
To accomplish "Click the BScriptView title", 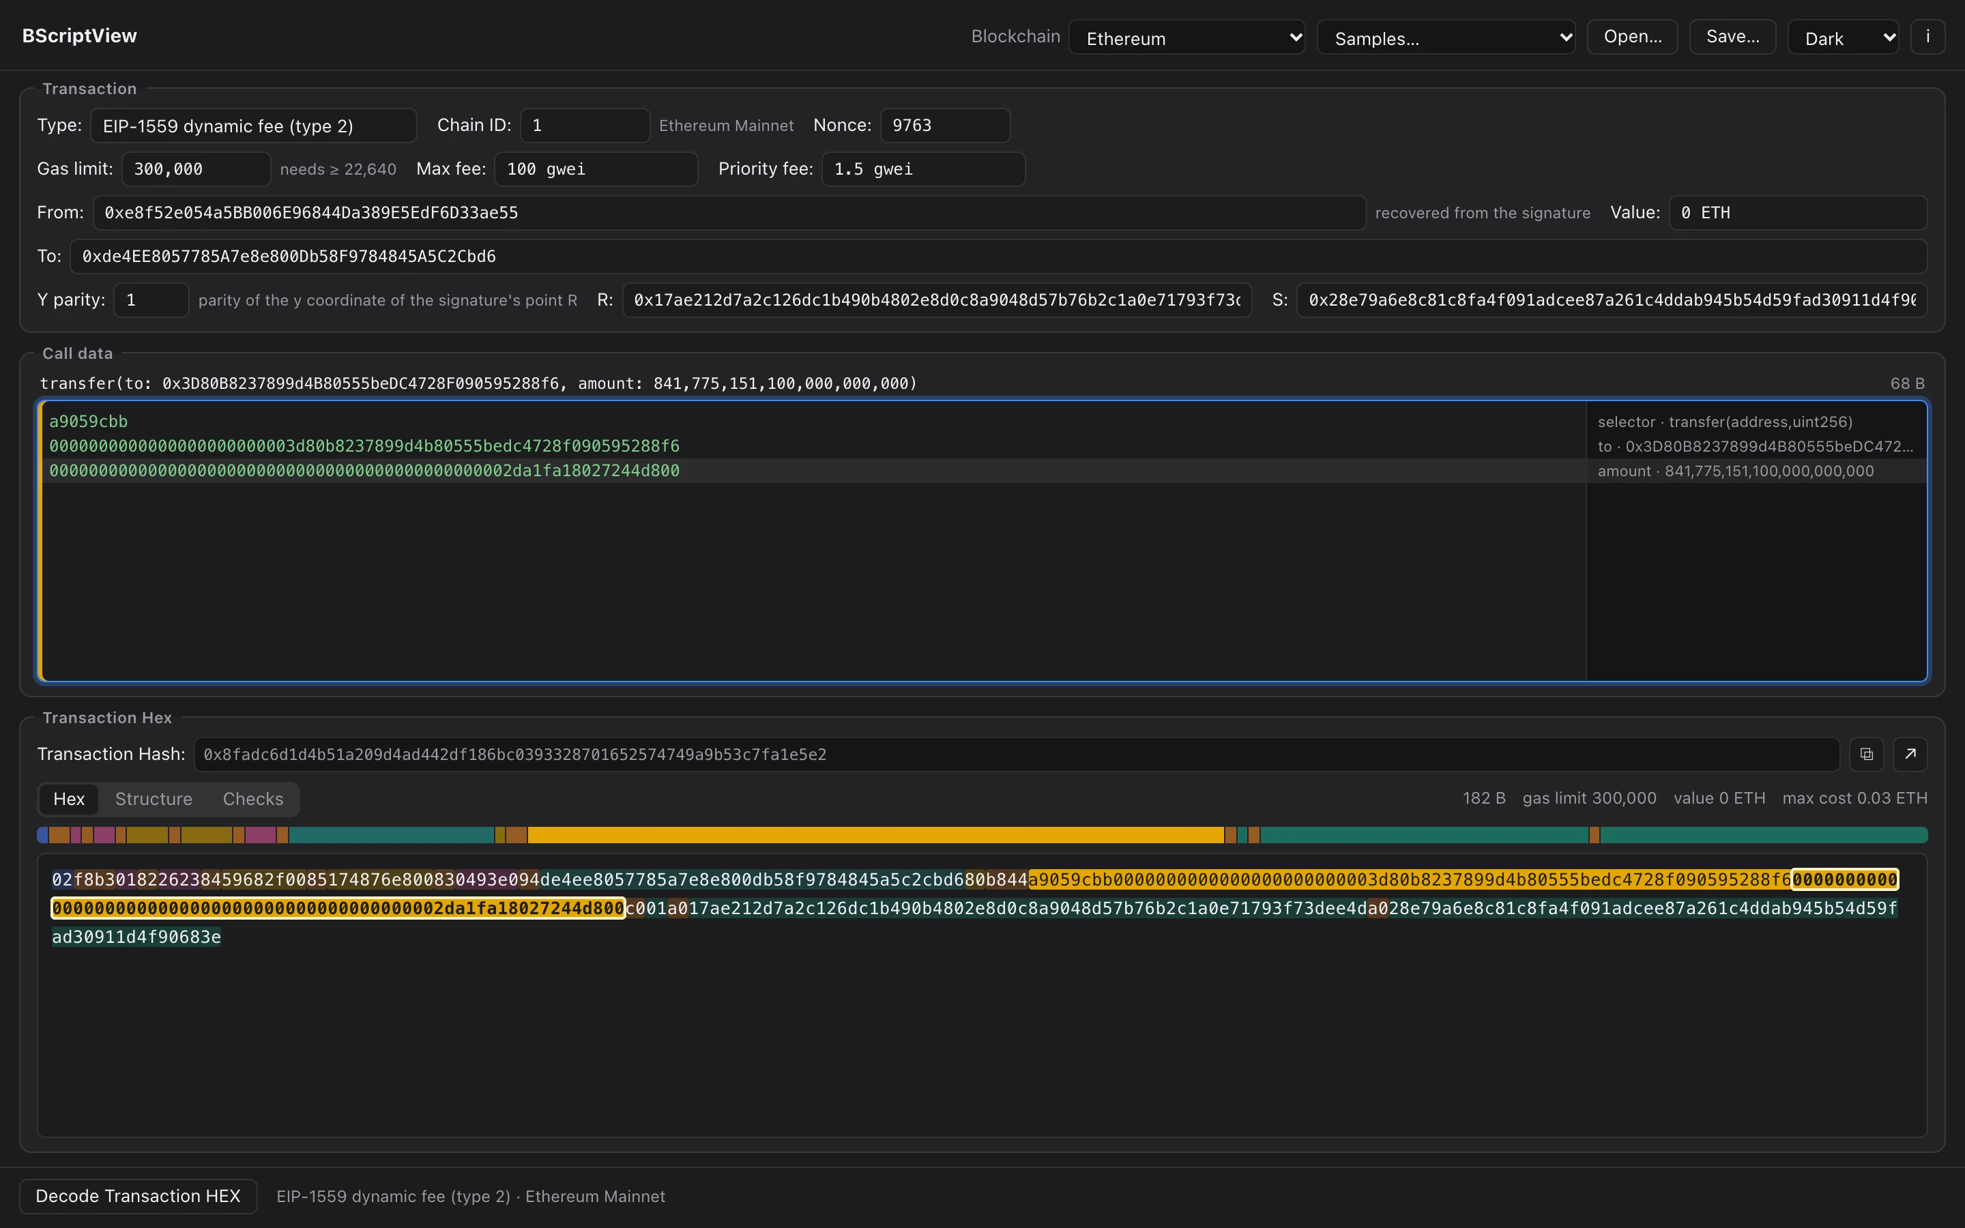I will (80, 35).
